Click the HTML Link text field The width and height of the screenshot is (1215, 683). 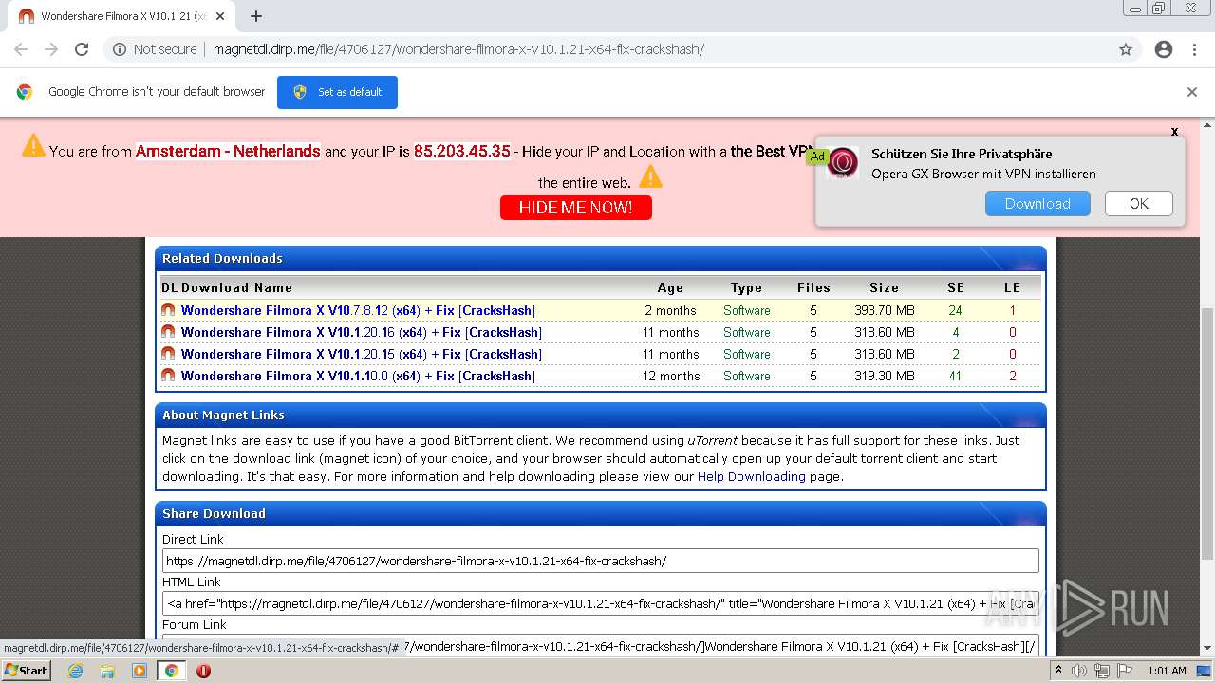pos(601,603)
